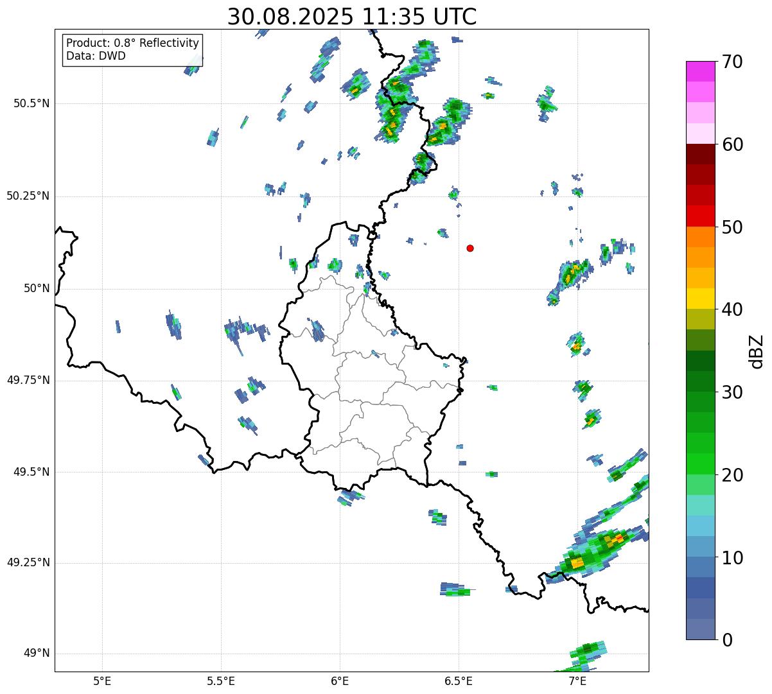Click the "Product: 0.8° Reflectivity" legend text
This screenshot has width=772, height=694.
tap(132, 43)
